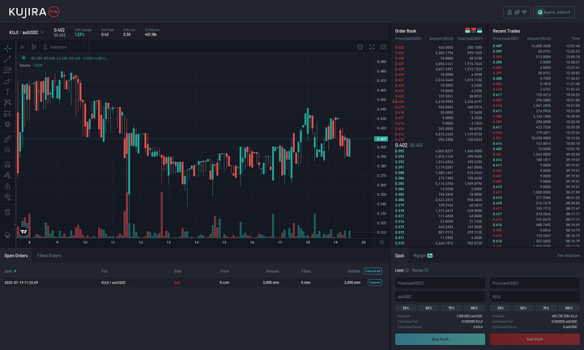Select the Market order type
584x350 pixels.
click(x=420, y=271)
